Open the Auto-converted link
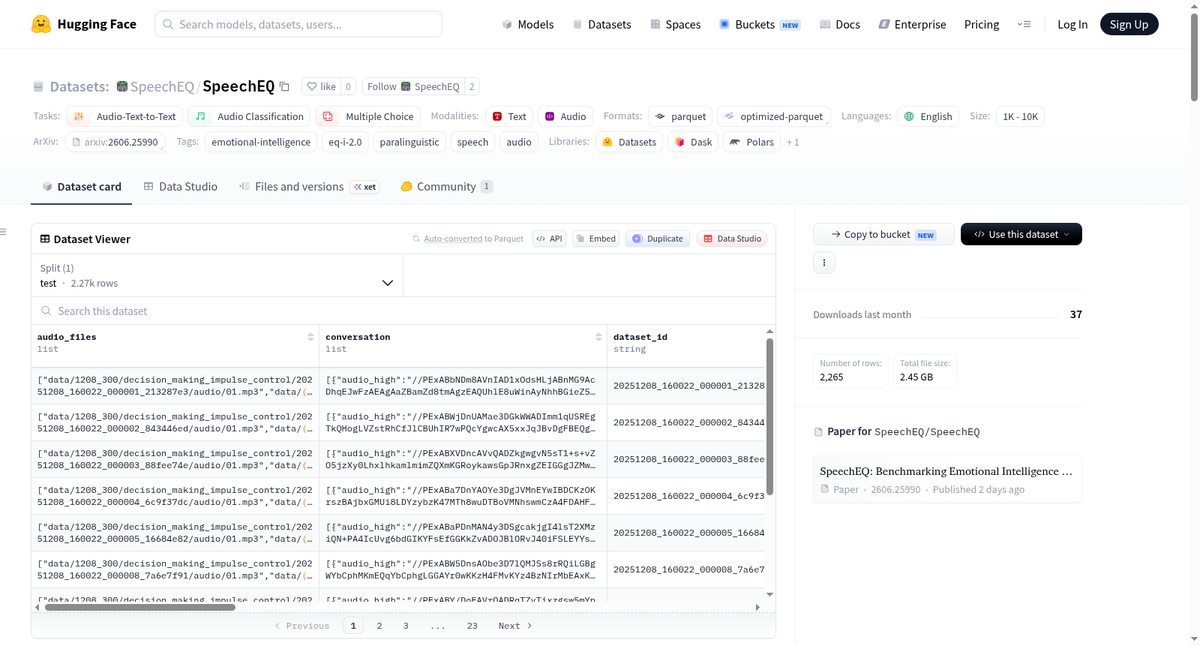Viewport: 1200px width, 646px height. click(x=453, y=239)
